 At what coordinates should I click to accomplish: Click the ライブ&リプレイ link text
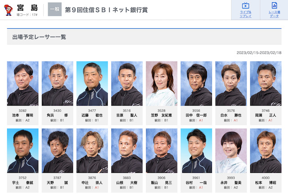tap(245, 14)
